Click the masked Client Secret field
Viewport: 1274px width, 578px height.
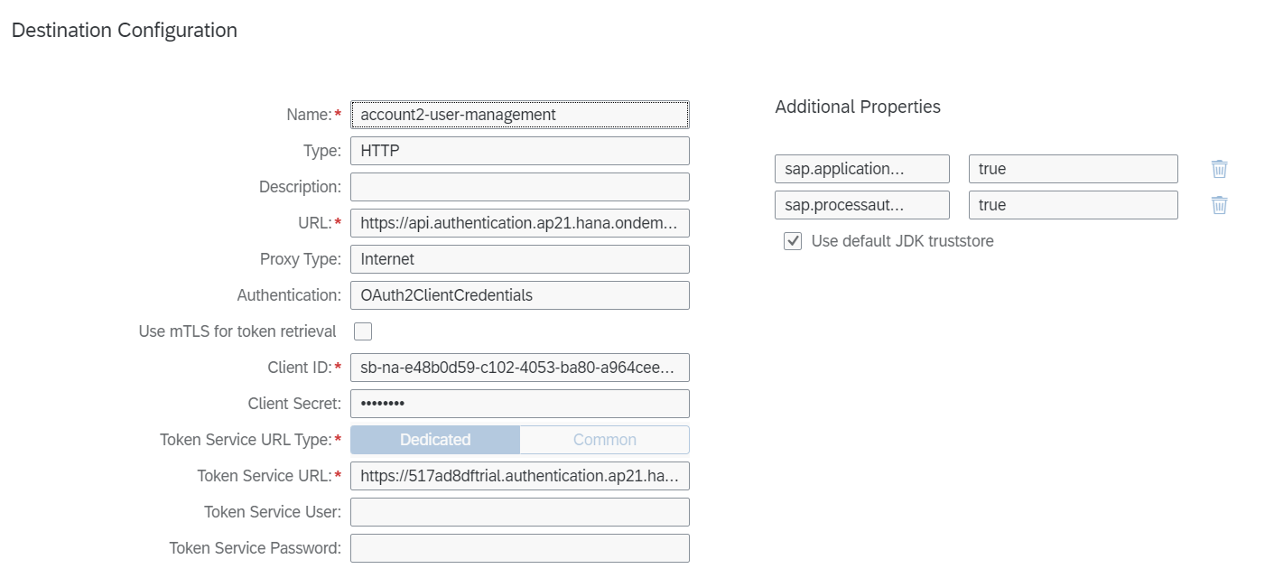(x=519, y=404)
